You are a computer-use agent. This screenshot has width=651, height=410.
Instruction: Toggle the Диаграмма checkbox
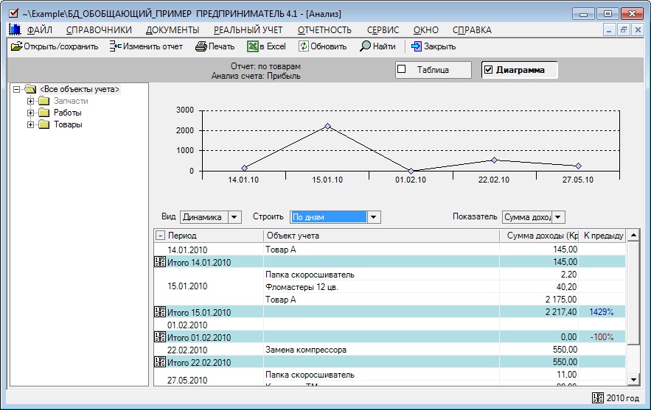488,70
